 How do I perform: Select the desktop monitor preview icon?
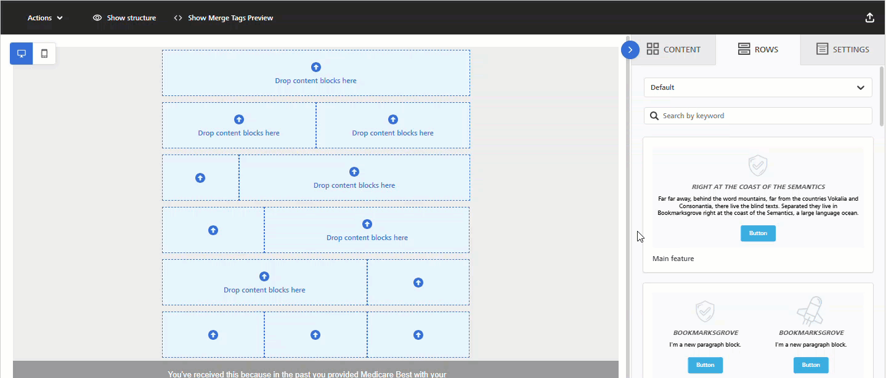pyautogui.click(x=21, y=54)
